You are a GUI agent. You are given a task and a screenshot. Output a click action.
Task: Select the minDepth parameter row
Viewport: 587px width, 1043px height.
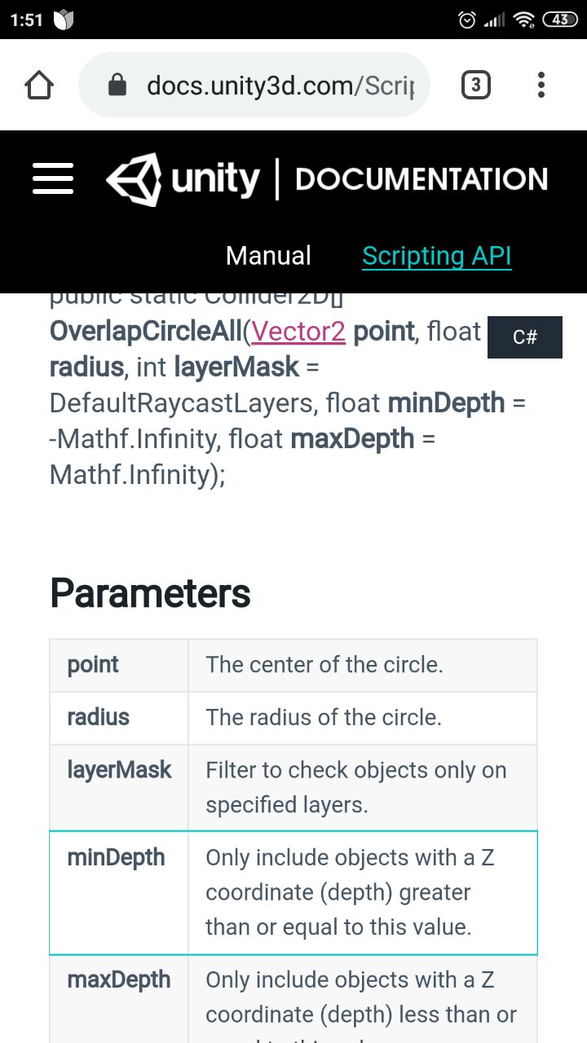coord(293,892)
